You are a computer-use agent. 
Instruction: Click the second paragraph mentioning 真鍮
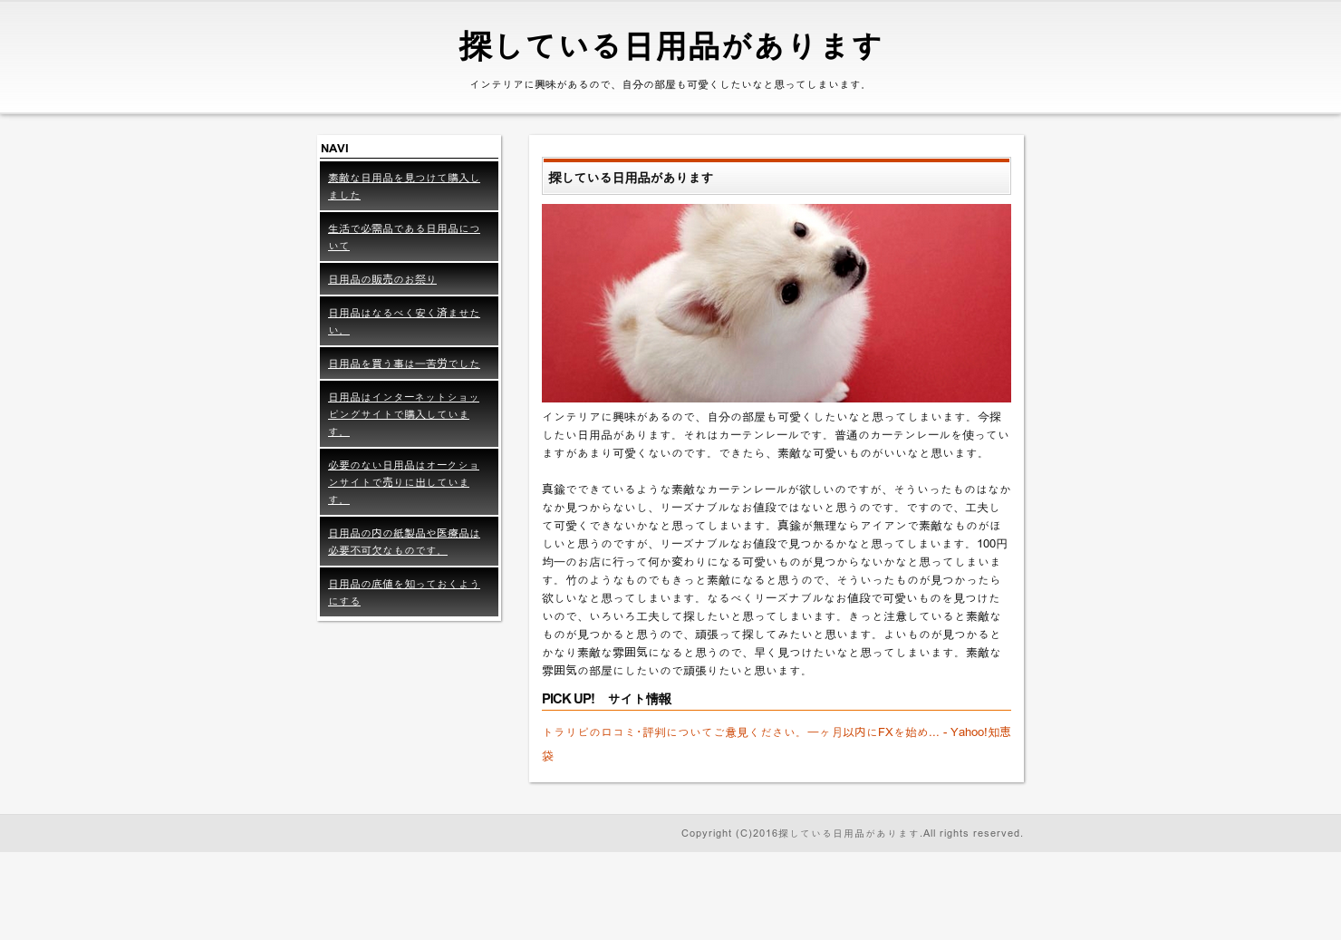click(x=777, y=580)
